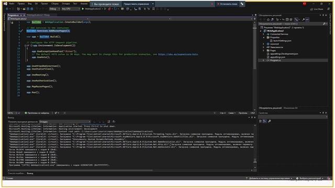Switch to Program.cs editor tab
335x188 pixels.
point(13,15)
